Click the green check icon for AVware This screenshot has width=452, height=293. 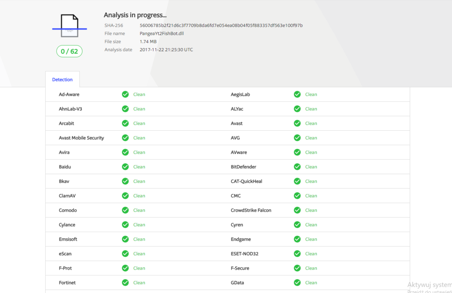point(297,152)
